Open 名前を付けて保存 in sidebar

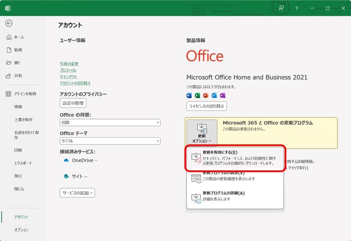pyautogui.click(x=26, y=135)
